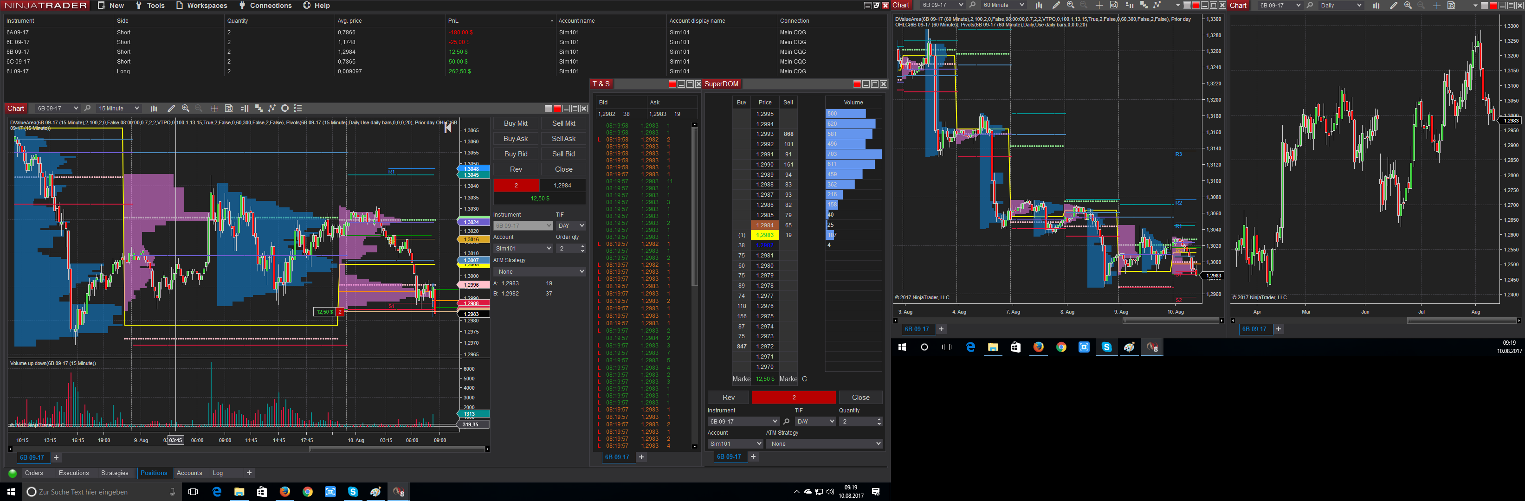1525x501 pixels.
Task: Open strategies icon in 15 Minute chart toolbar
Action: point(272,108)
